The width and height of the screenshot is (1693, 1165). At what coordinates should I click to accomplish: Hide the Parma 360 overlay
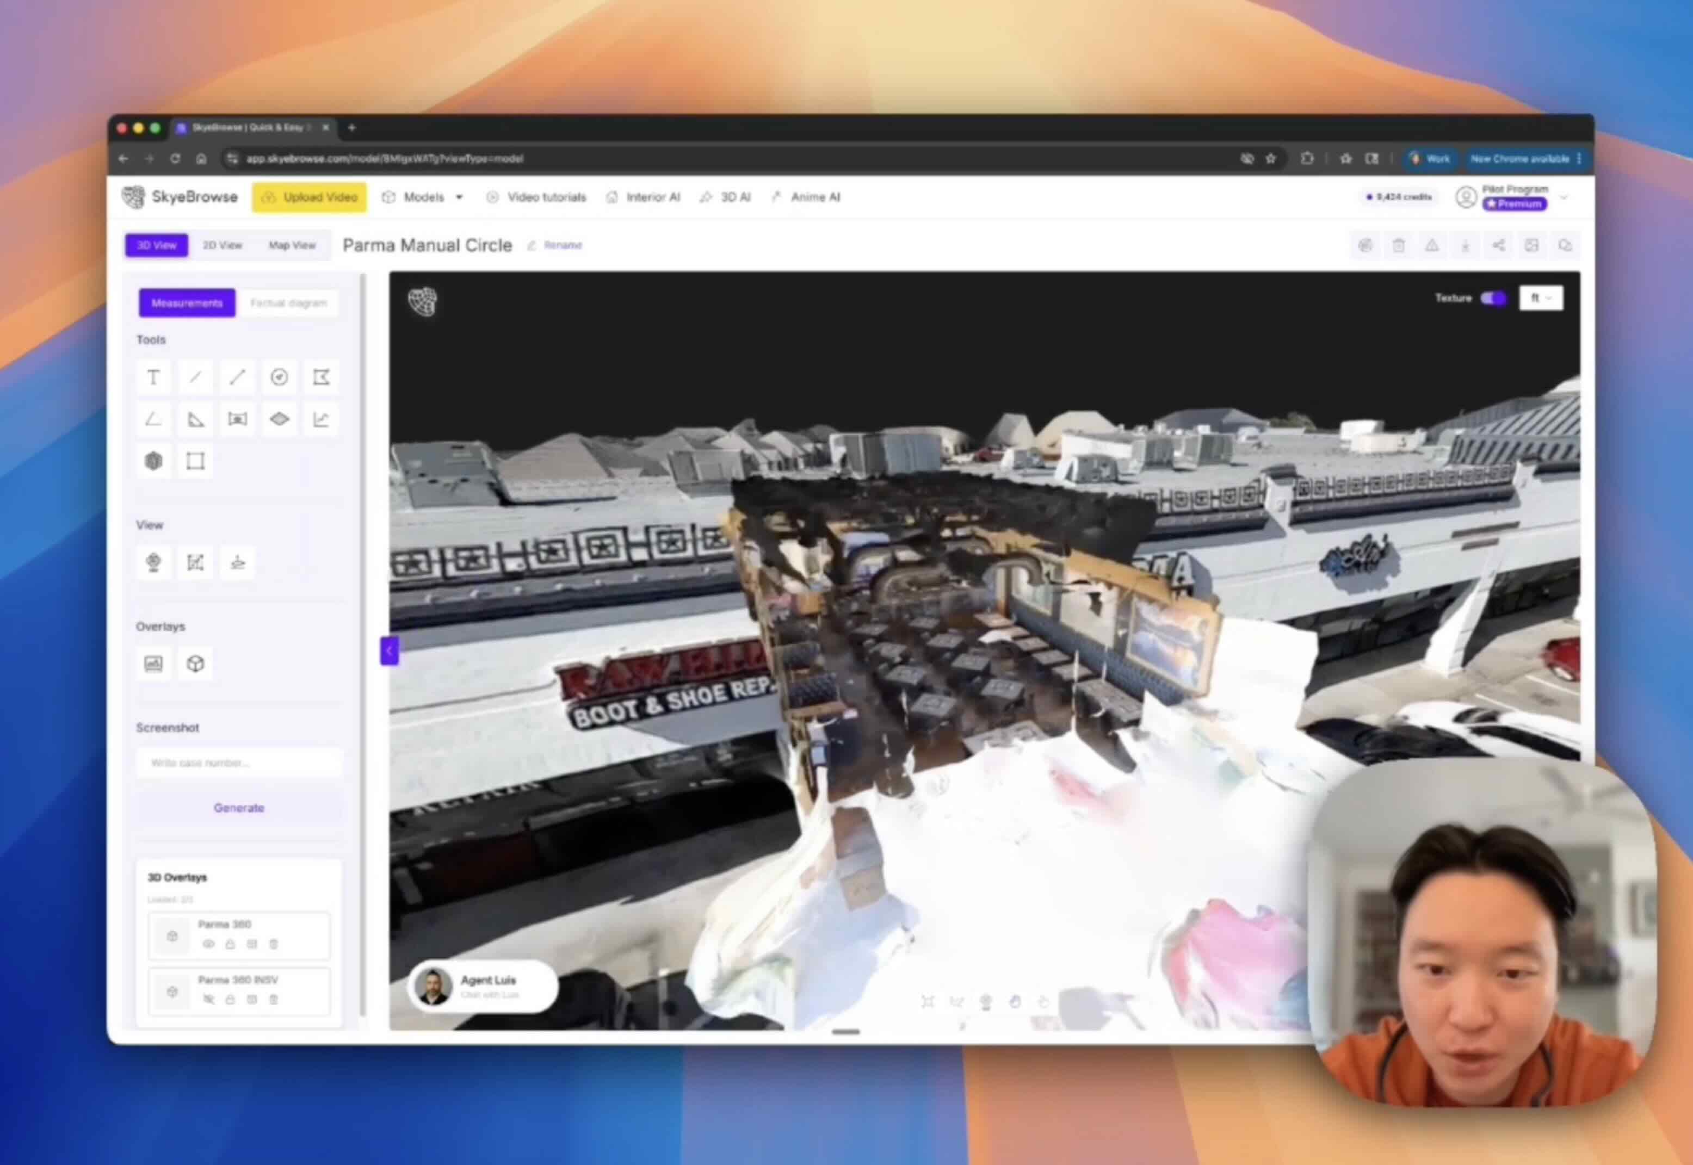point(208,944)
